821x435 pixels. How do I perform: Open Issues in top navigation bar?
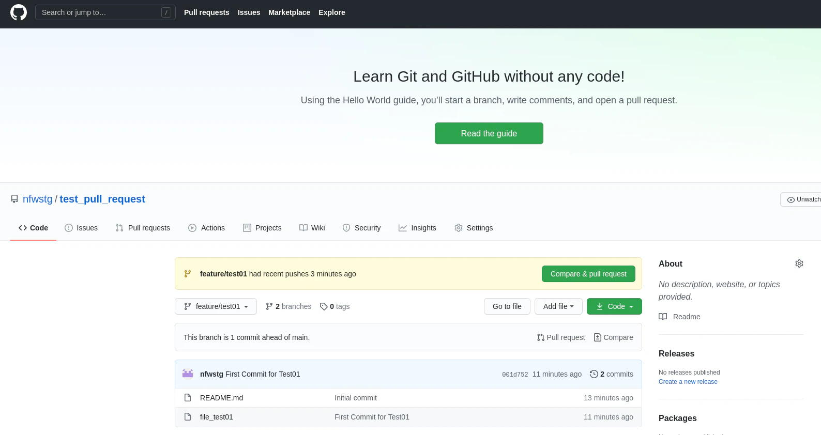(x=249, y=12)
